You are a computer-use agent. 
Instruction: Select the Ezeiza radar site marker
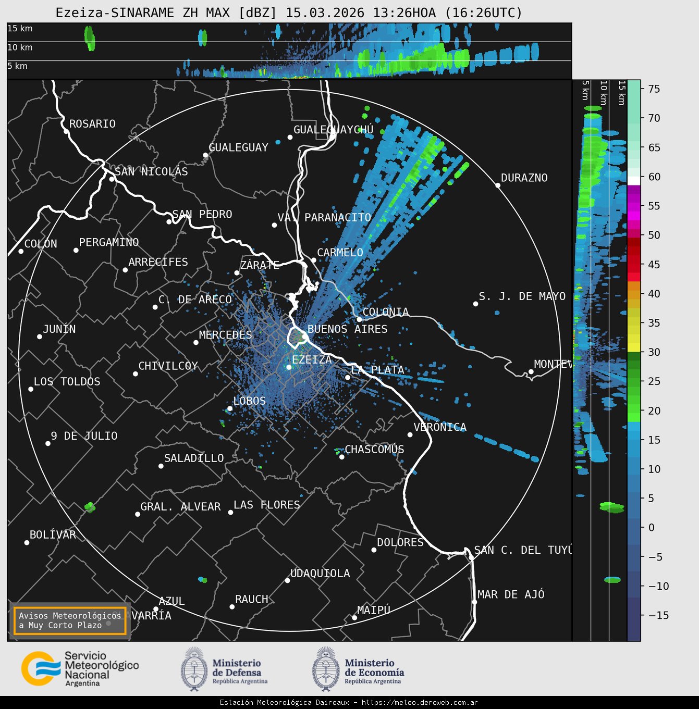click(x=289, y=367)
